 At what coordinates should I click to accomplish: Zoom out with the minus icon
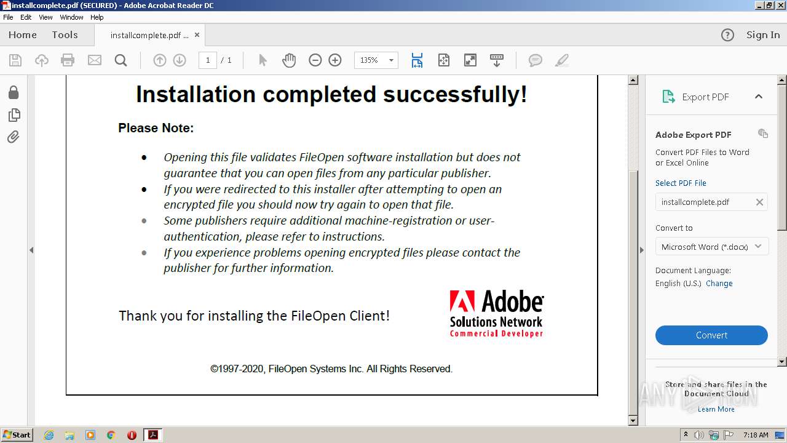tap(315, 60)
